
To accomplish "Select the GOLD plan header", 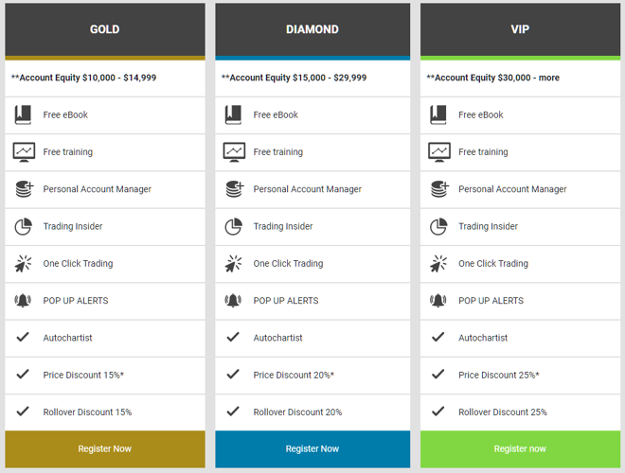I will tap(104, 29).
